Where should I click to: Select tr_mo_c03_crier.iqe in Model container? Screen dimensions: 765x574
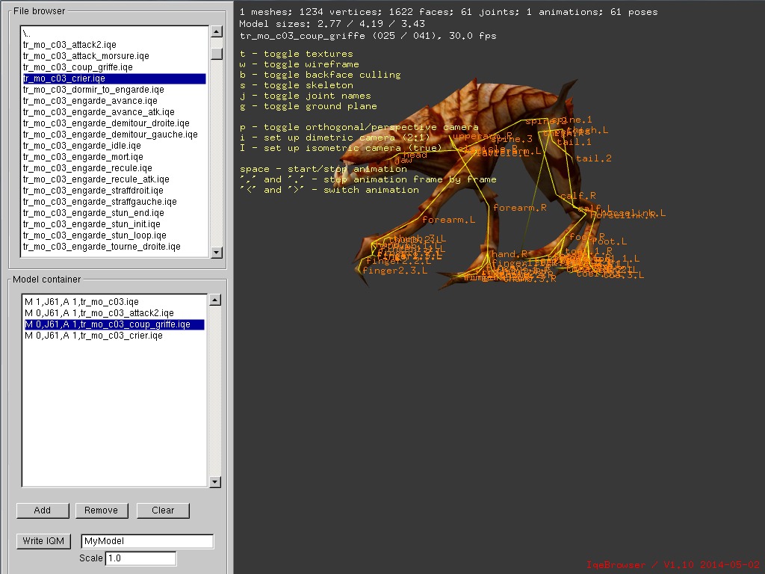(x=93, y=336)
